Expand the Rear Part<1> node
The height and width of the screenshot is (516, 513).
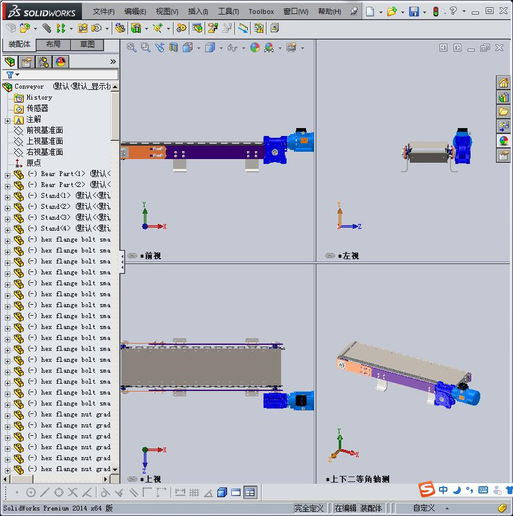(7, 175)
